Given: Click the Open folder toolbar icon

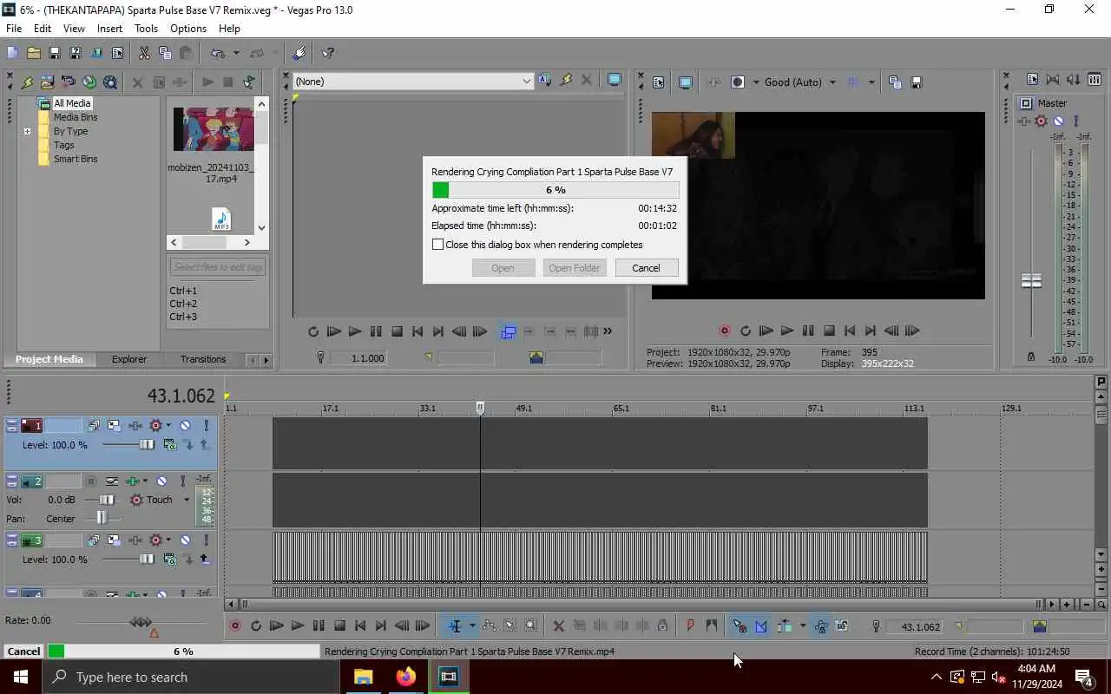Looking at the screenshot, I should (x=33, y=53).
